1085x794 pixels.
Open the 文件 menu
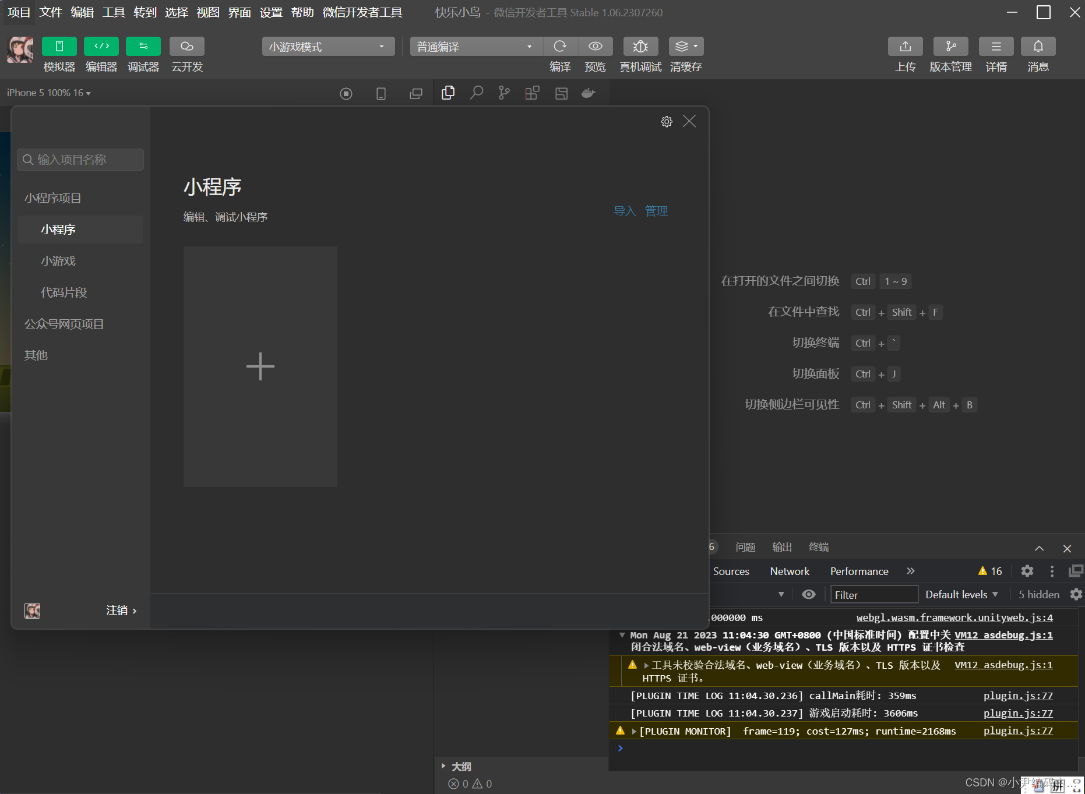tap(50, 12)
